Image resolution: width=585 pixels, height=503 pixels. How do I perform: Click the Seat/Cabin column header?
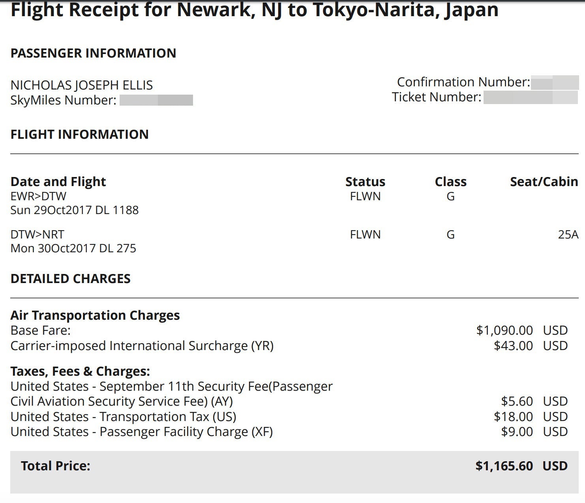pos(544,182)
